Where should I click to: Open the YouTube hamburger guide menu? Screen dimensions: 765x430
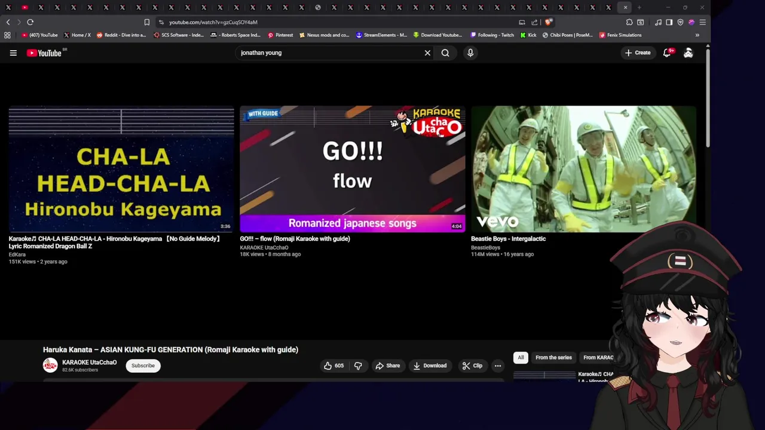13,53
